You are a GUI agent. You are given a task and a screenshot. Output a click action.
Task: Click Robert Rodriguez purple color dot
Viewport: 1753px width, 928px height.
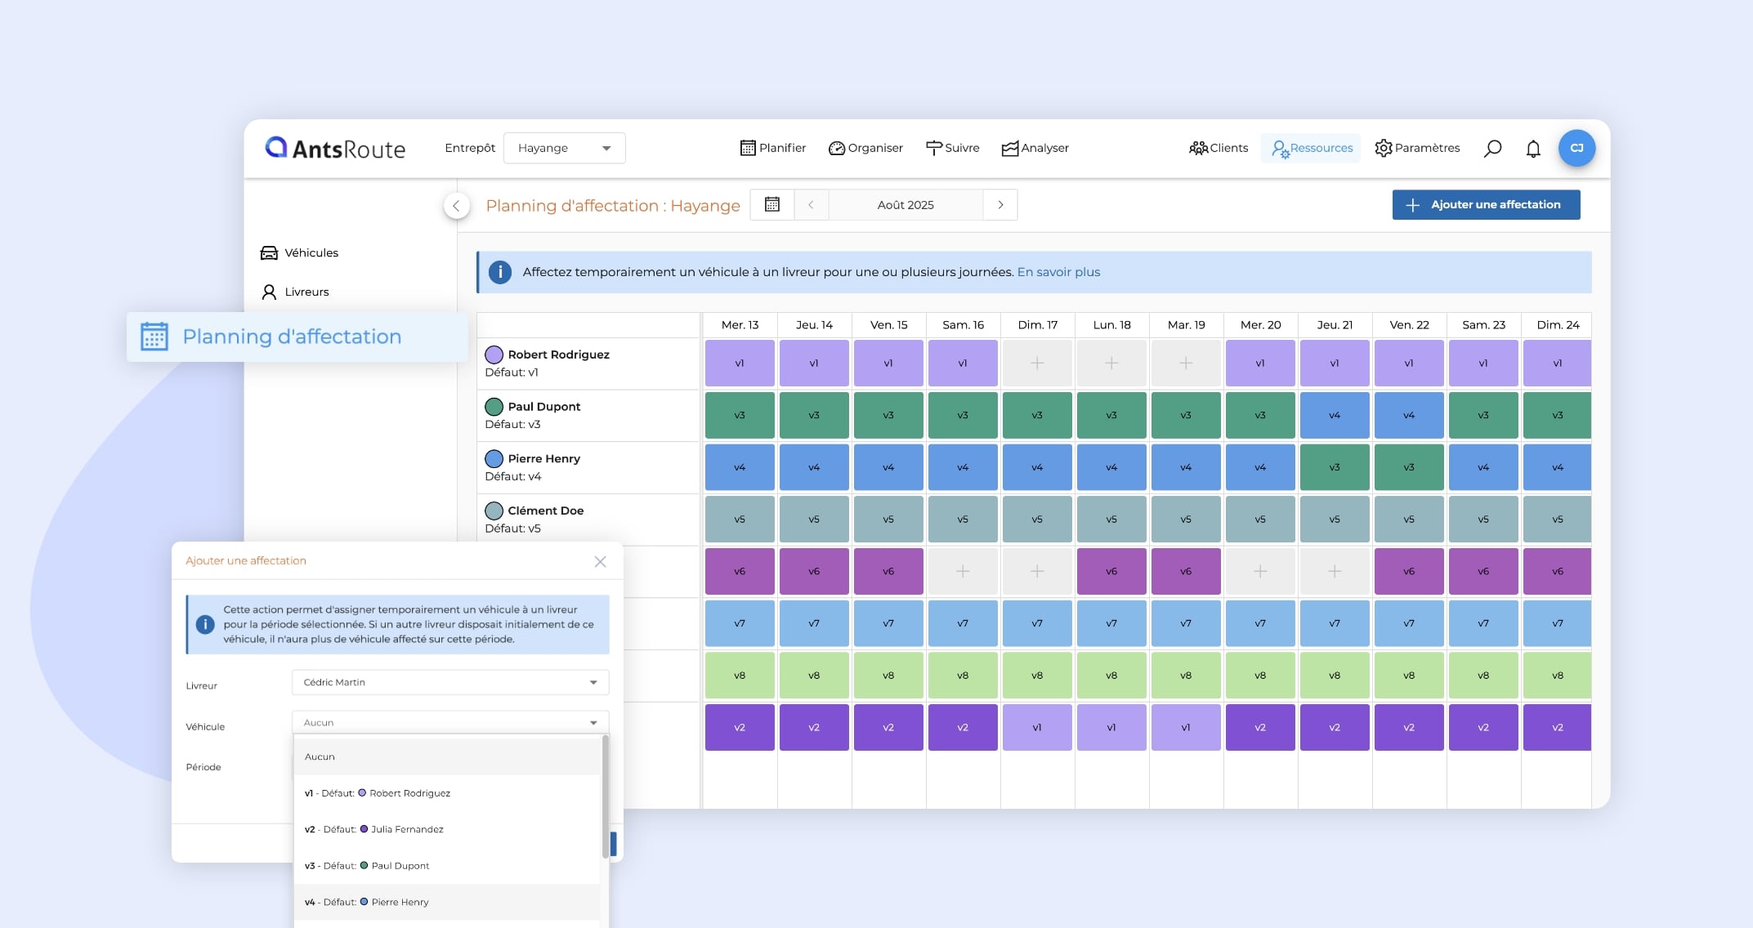[x=494, y=355]
